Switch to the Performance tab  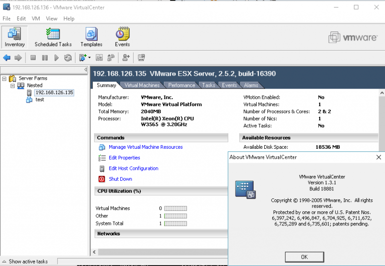point(181,85)
